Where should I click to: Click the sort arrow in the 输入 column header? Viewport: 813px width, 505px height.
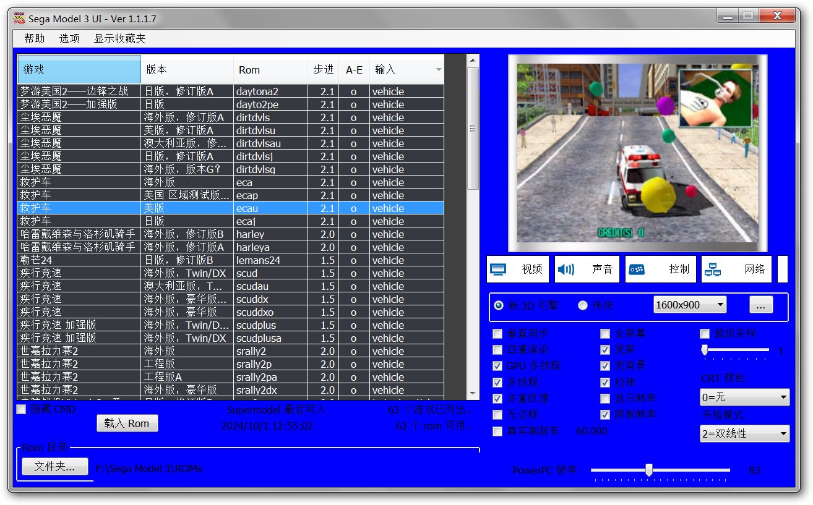(439, 70)
